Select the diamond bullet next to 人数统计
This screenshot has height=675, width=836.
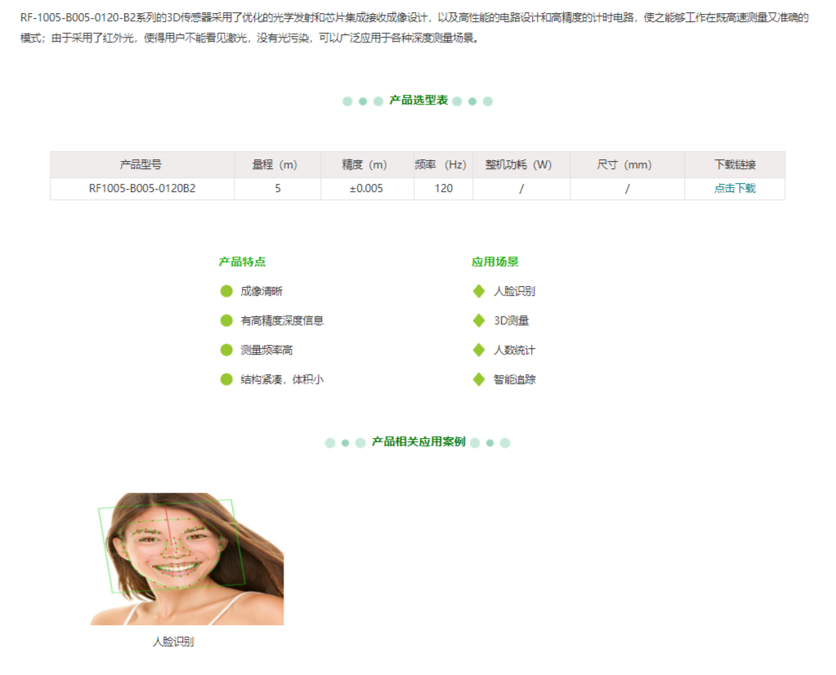pyautogui.click(x=479, y=350)
